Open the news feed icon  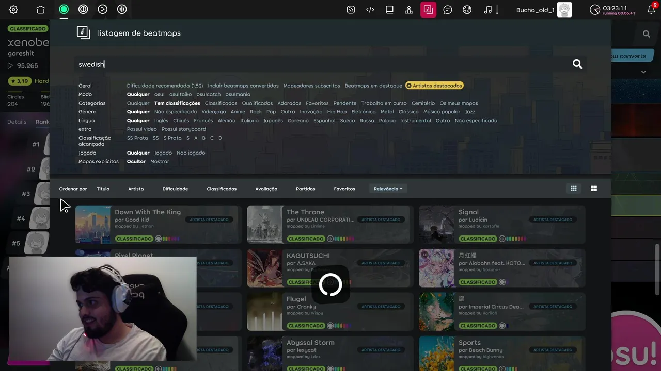[351, 9]
